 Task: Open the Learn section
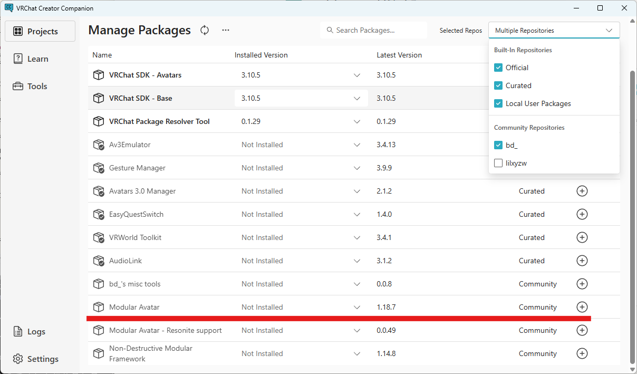(40, 59)
